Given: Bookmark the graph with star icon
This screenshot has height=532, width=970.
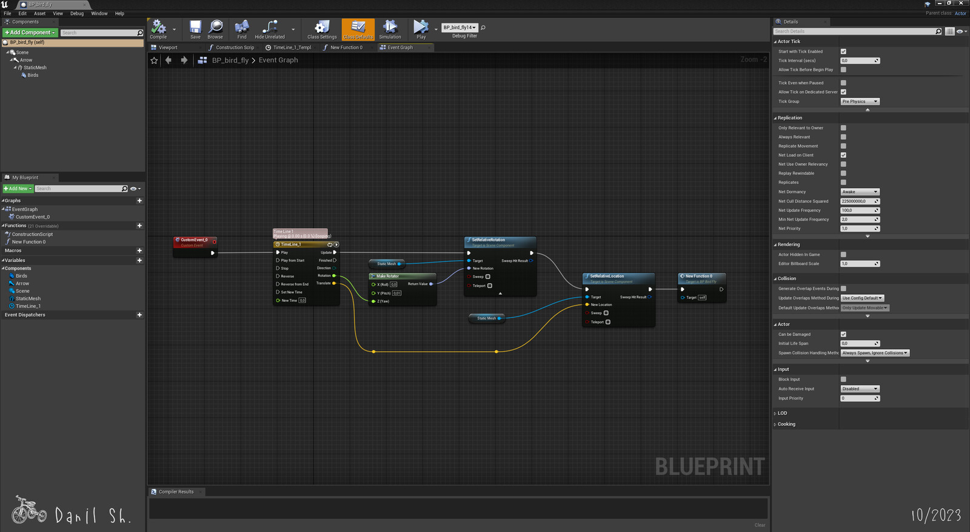Looking at the screenshot, I should 154,60.
